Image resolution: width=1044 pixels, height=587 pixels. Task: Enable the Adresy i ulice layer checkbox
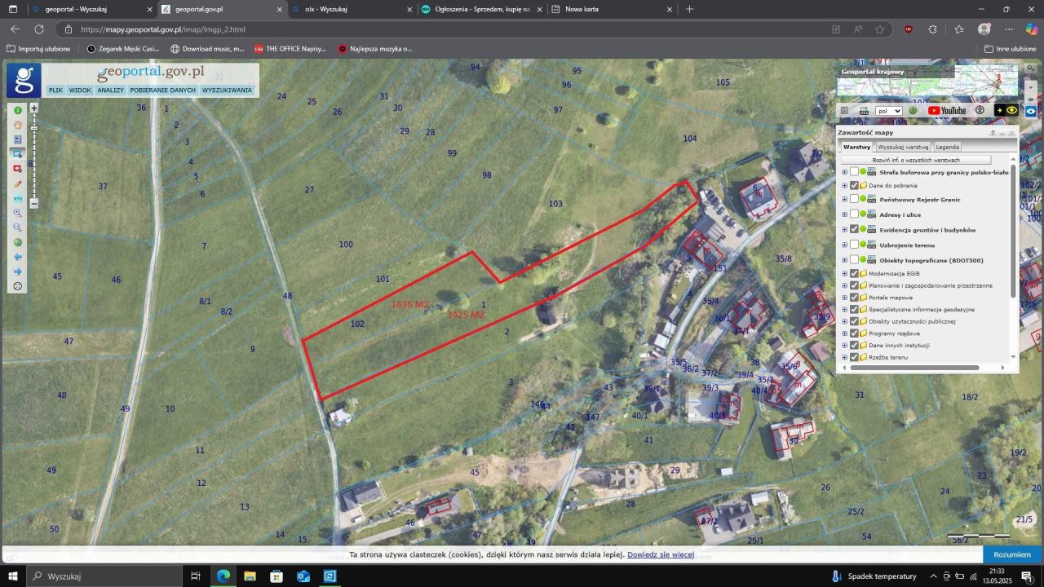(x=854, y=214)
